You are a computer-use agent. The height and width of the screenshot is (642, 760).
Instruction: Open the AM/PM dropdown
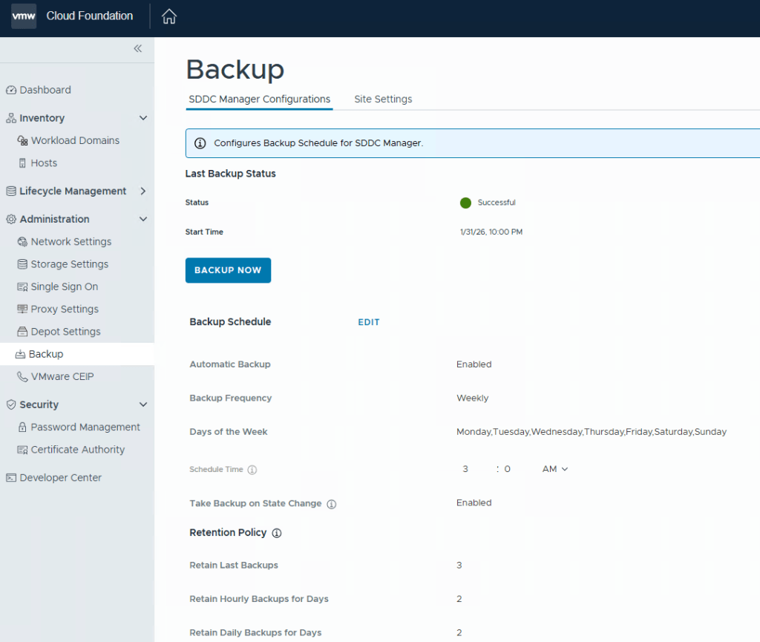tap(554, 469)
